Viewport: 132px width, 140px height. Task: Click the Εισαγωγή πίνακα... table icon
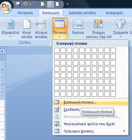tap(57, 102)
